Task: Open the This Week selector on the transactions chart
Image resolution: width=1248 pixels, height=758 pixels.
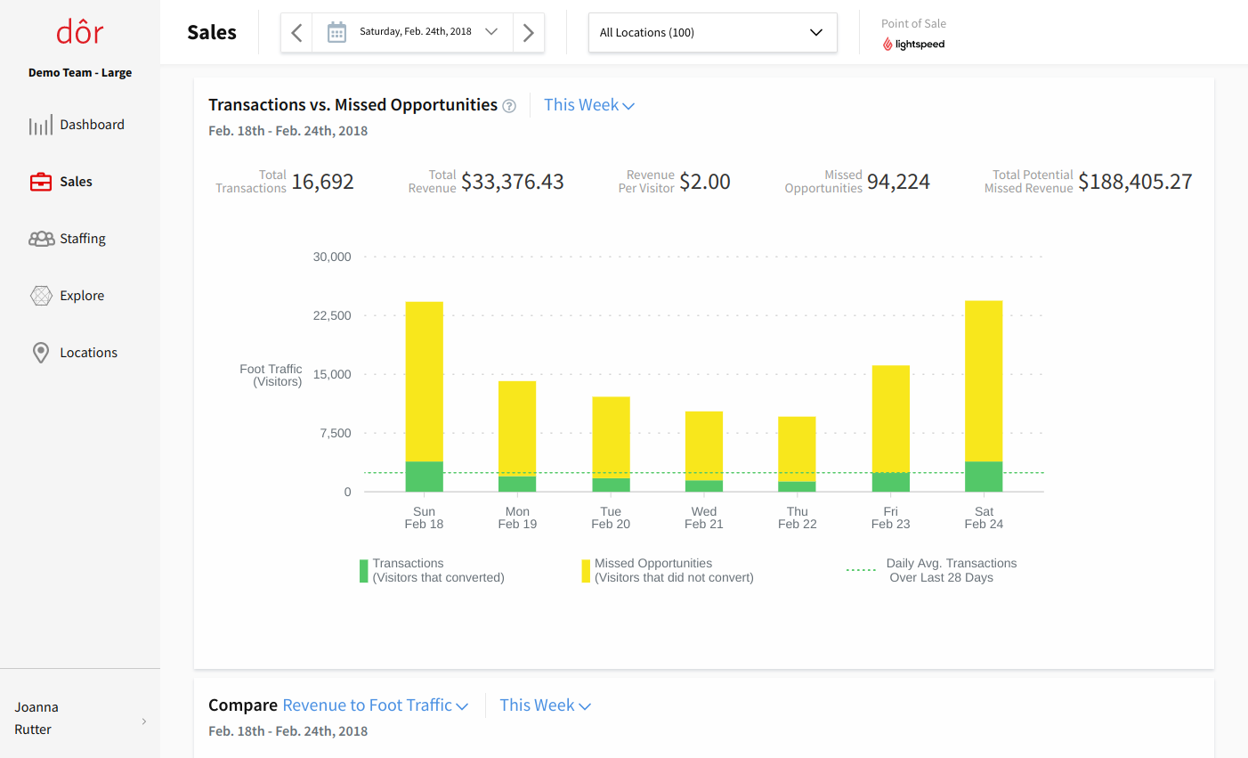Action: pyautogui.click(x=588, y=105)
